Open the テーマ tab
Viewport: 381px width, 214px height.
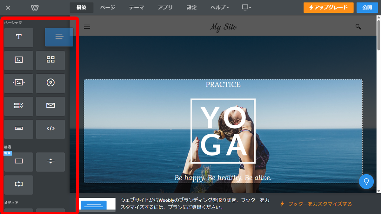coord(136,8)
